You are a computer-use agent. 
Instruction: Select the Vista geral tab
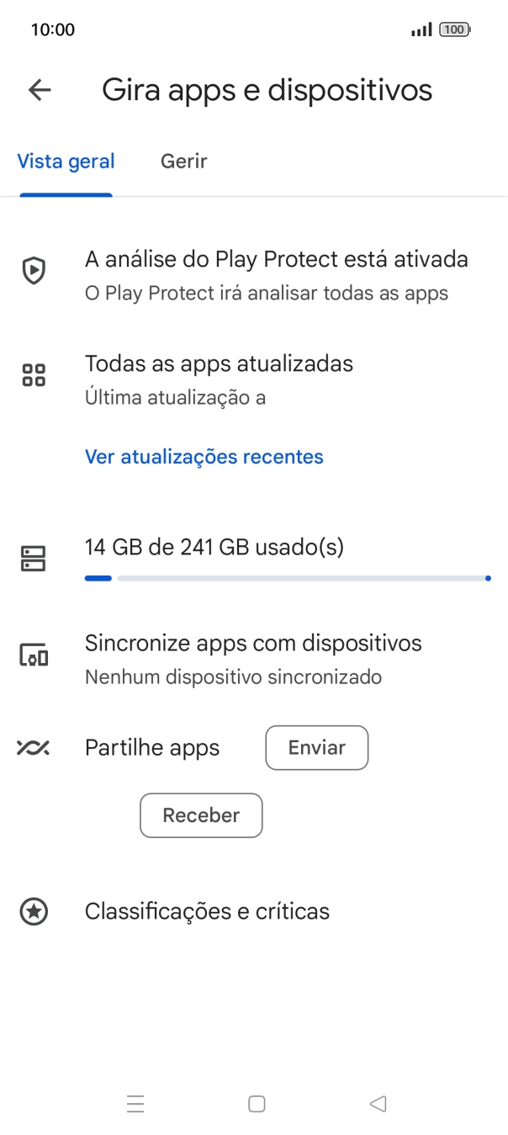click(66, 161)
